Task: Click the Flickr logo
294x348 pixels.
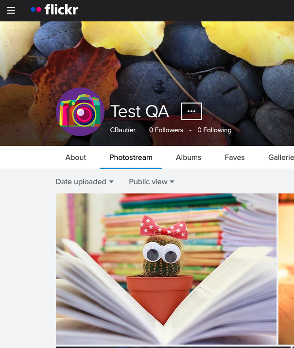Action: tap(54, 10)
